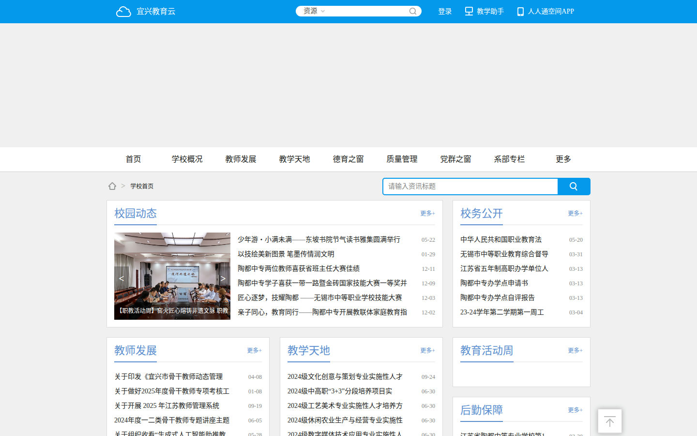Screen dimensions: 697x436
Task: Click the 教学助手 link text
Action: (x=490, y=11)
